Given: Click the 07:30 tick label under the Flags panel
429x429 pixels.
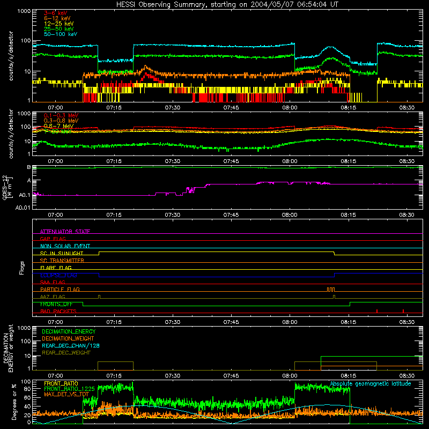Looking at the screenshot, I should click(172, 322).
